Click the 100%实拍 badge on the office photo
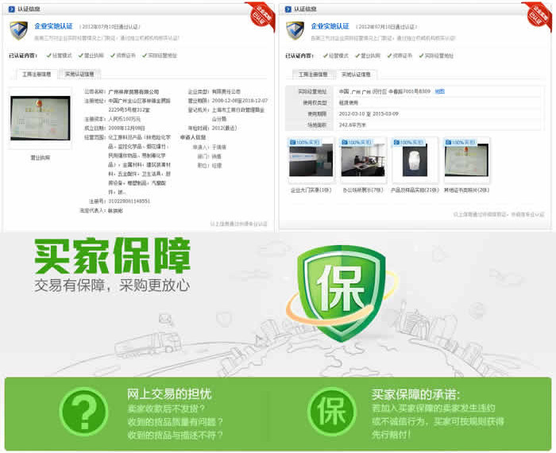 click(357, 142)
